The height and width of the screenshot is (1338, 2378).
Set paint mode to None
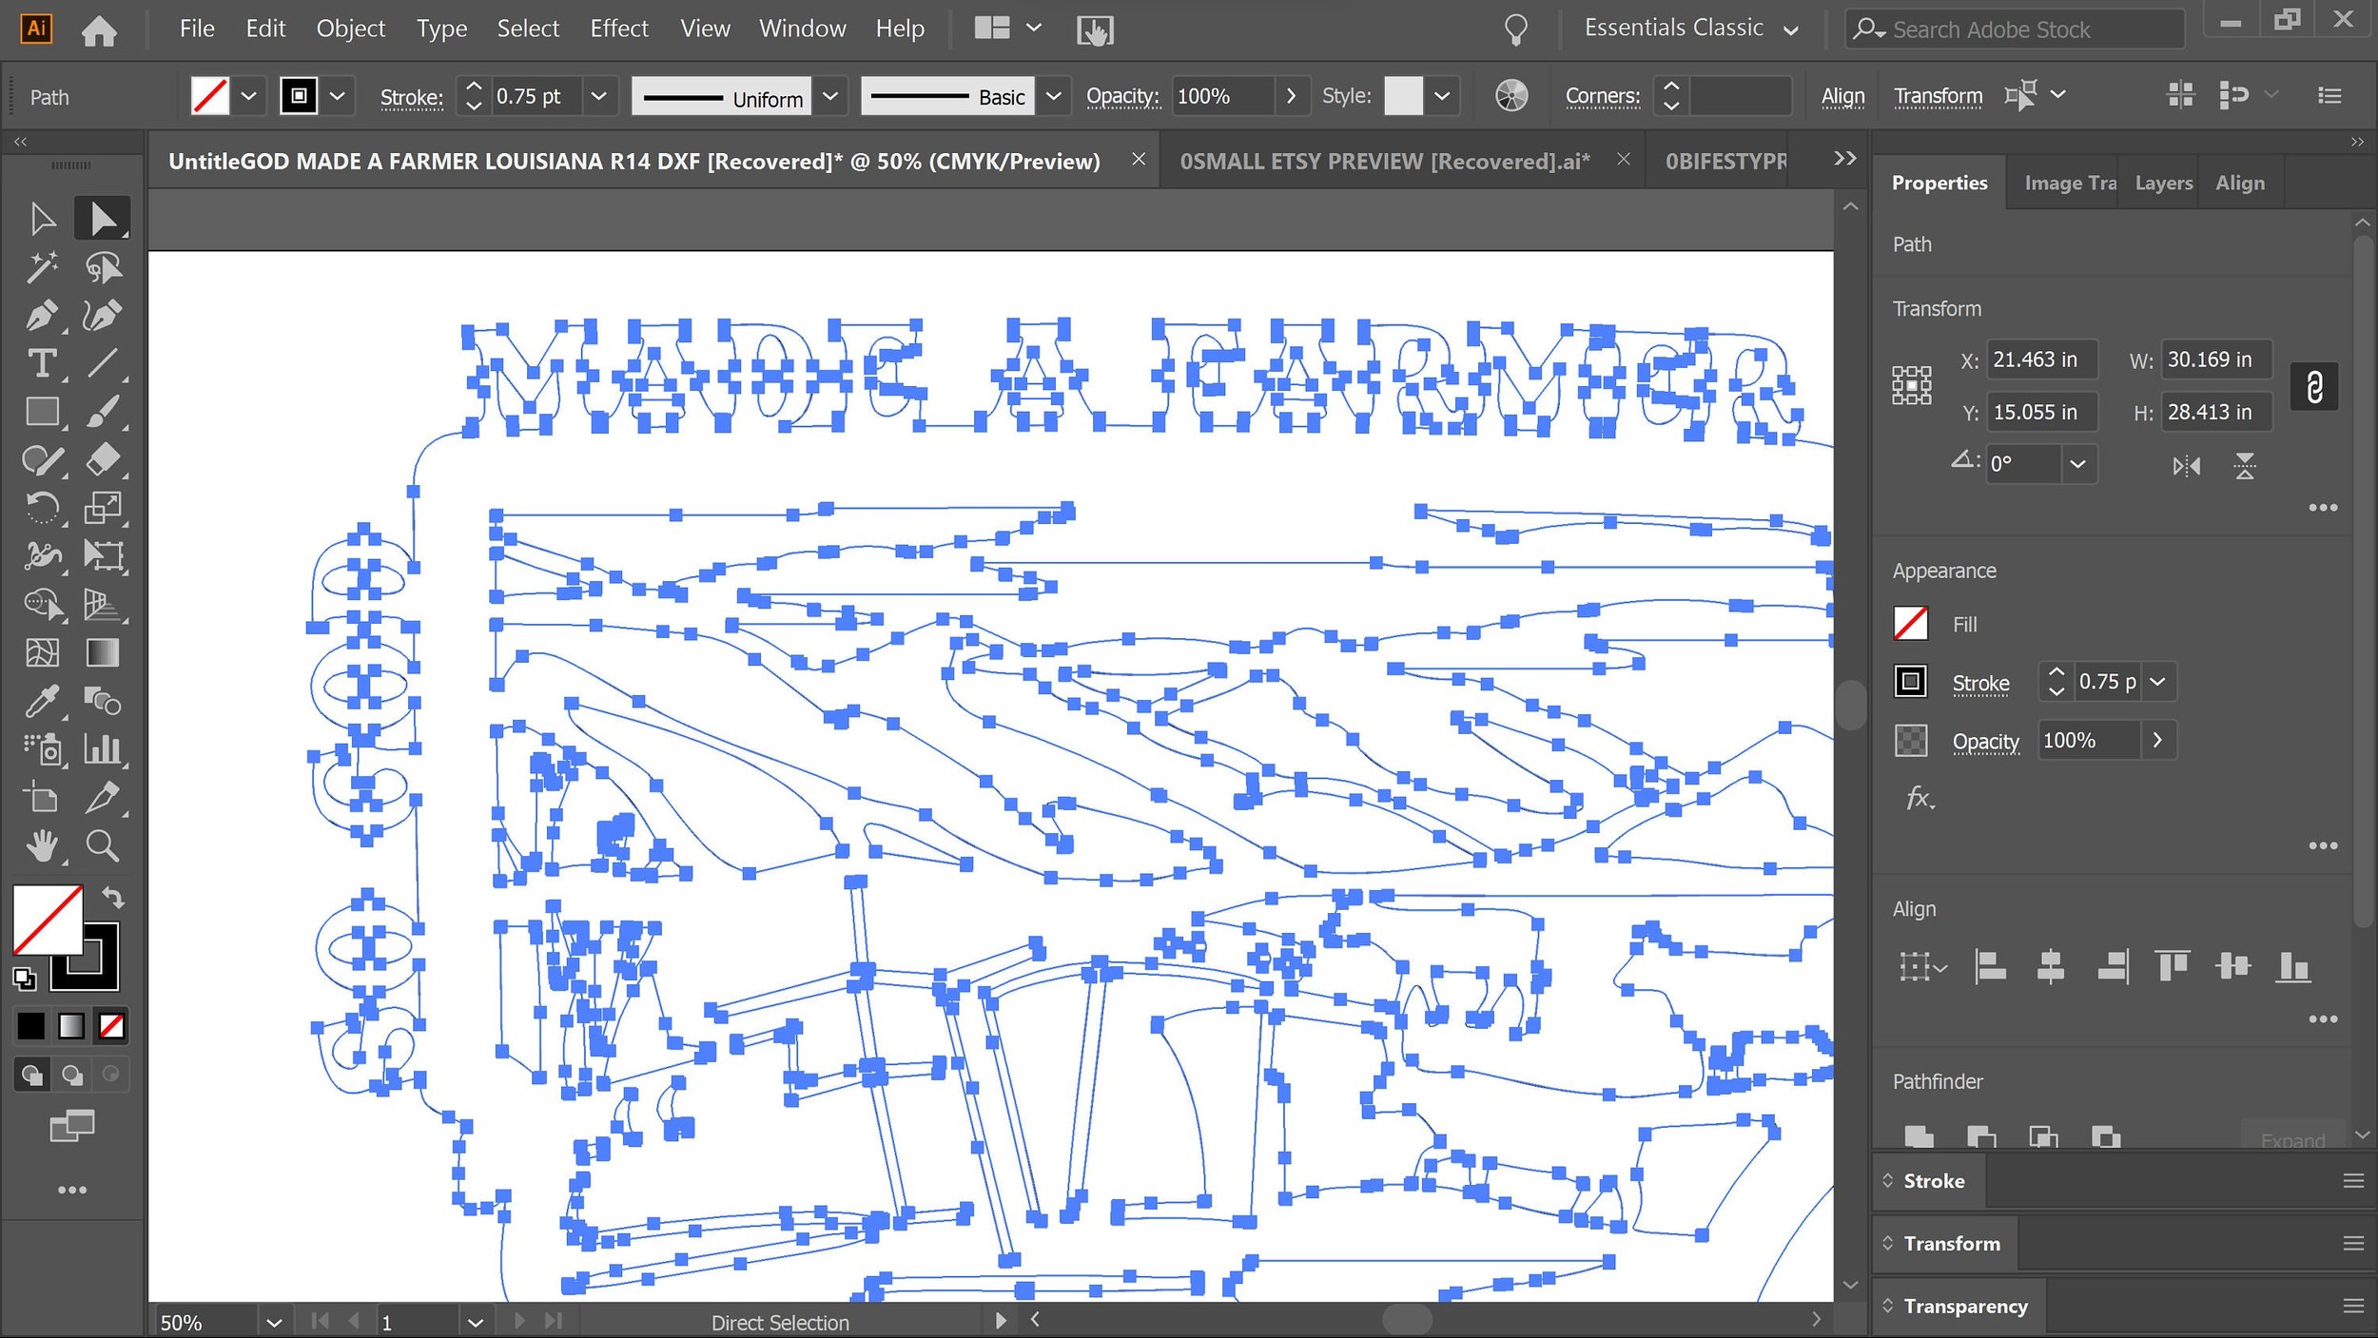pos(111,1026)
